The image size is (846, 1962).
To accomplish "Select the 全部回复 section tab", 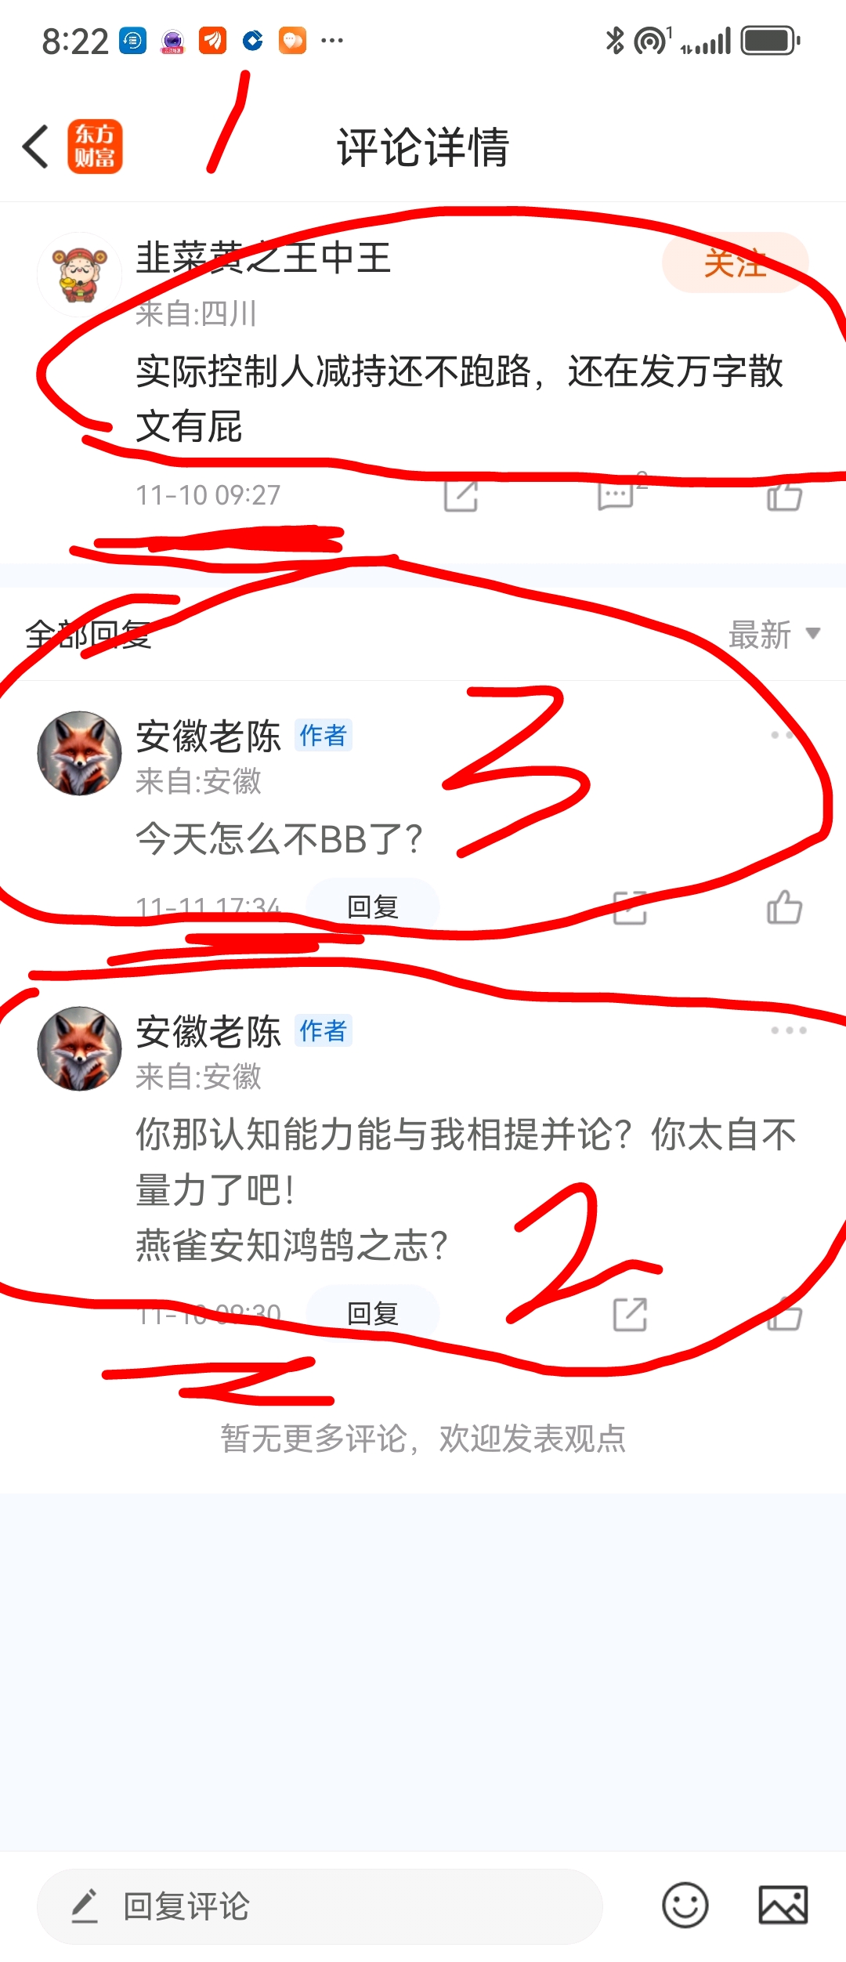I will tap(88, 635).
